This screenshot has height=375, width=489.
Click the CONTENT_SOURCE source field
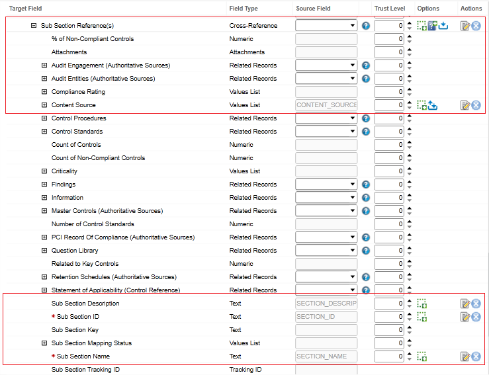326,105
